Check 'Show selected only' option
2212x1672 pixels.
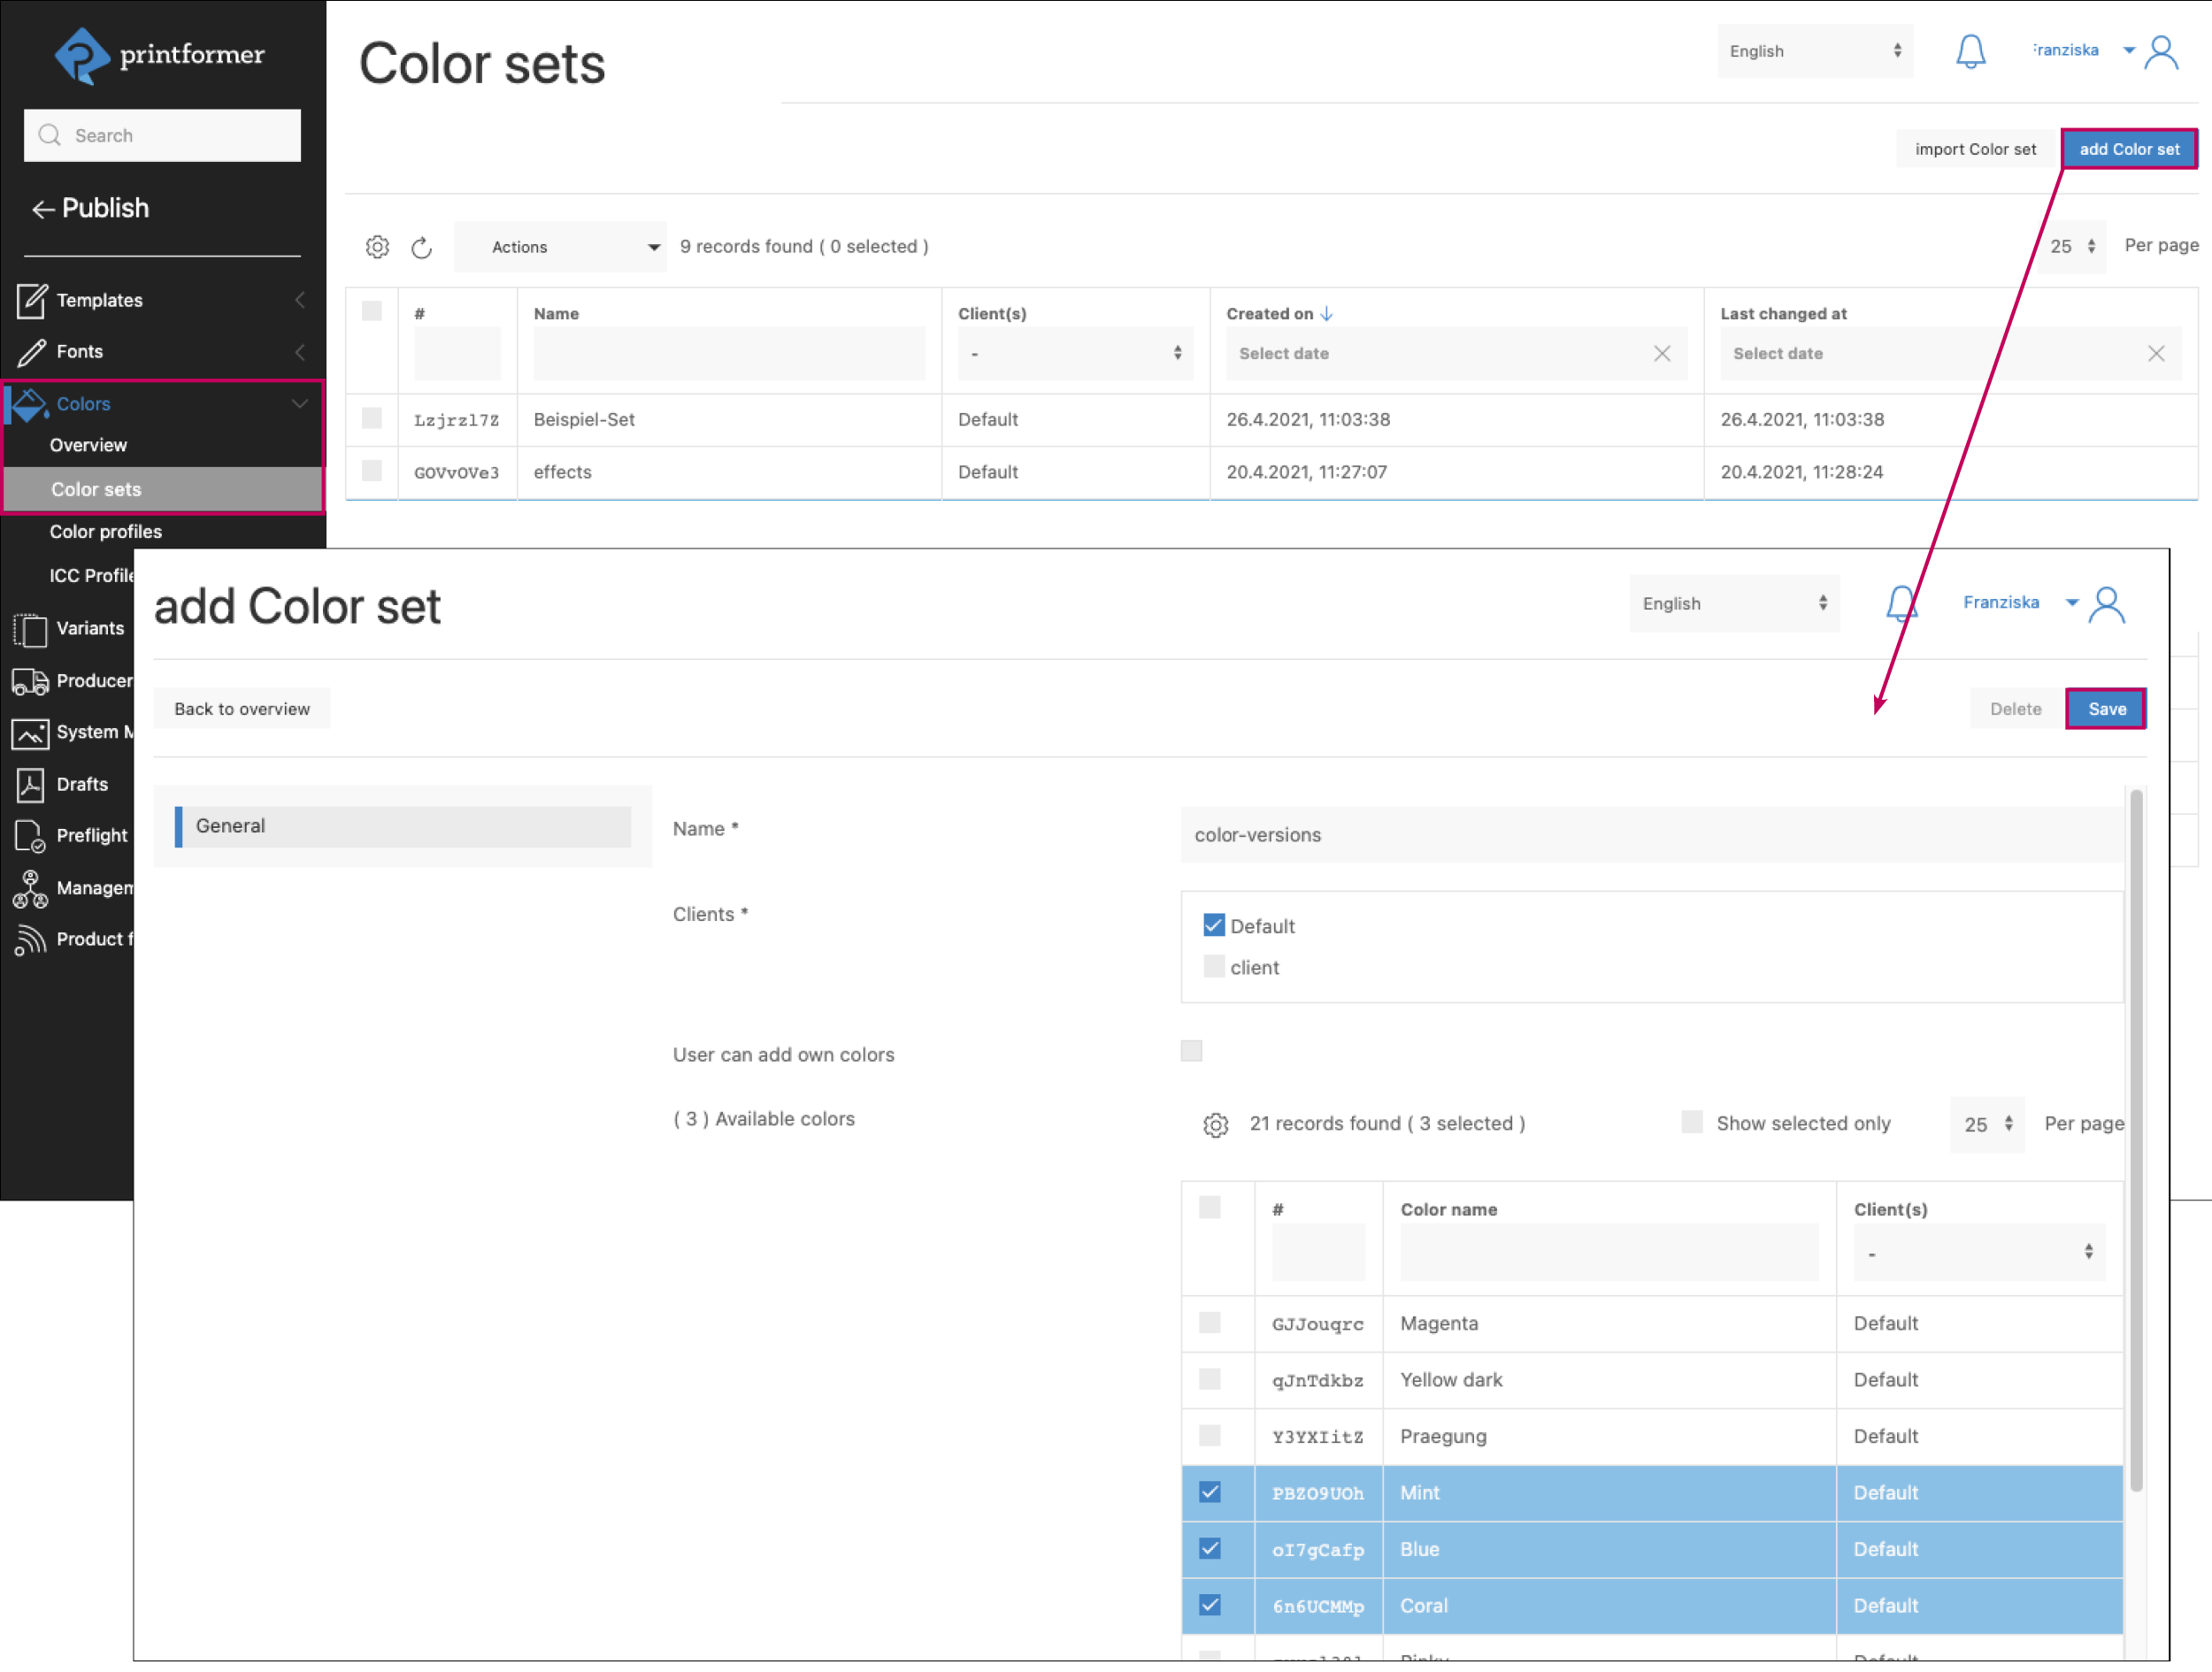coord(1692,1122)
